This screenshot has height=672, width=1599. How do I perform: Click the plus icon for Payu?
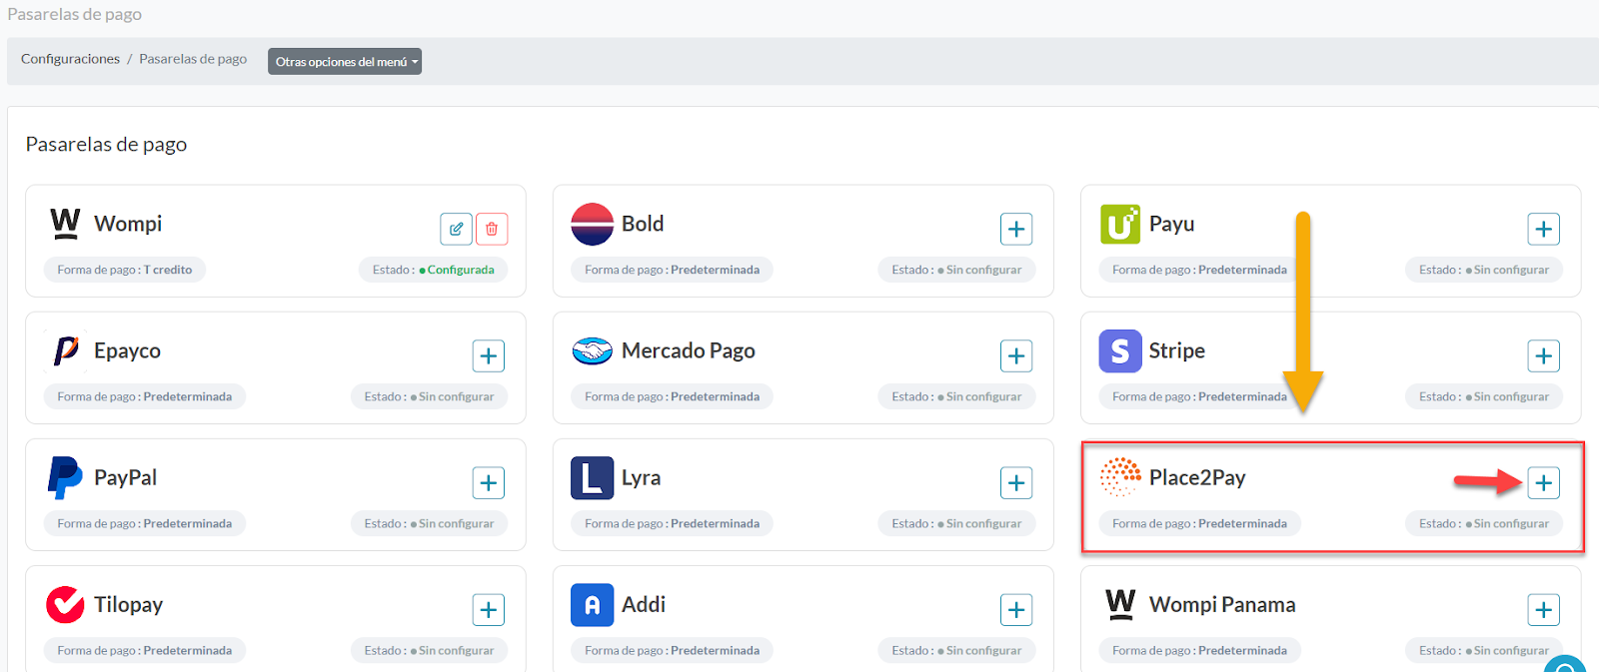click(x=1543, y=229)
